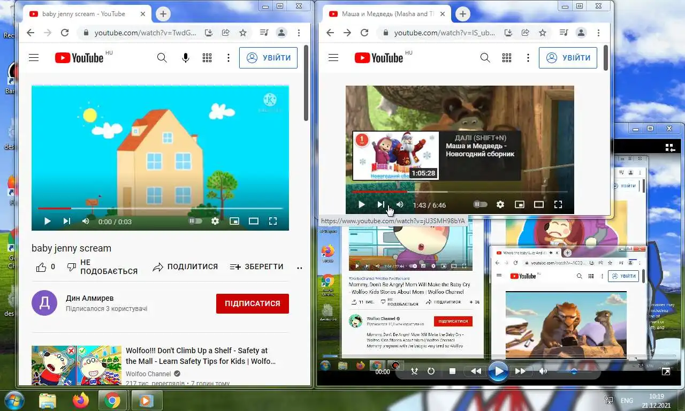Click ЗБЕРЕГТИ save button in the baby jenny scream window
Viewport: 685px width, 411px height.
[x=256, y=267]
